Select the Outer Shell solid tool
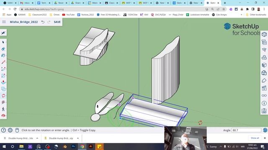The height and width of the screenshot is (150, 268). click(3, 89)
